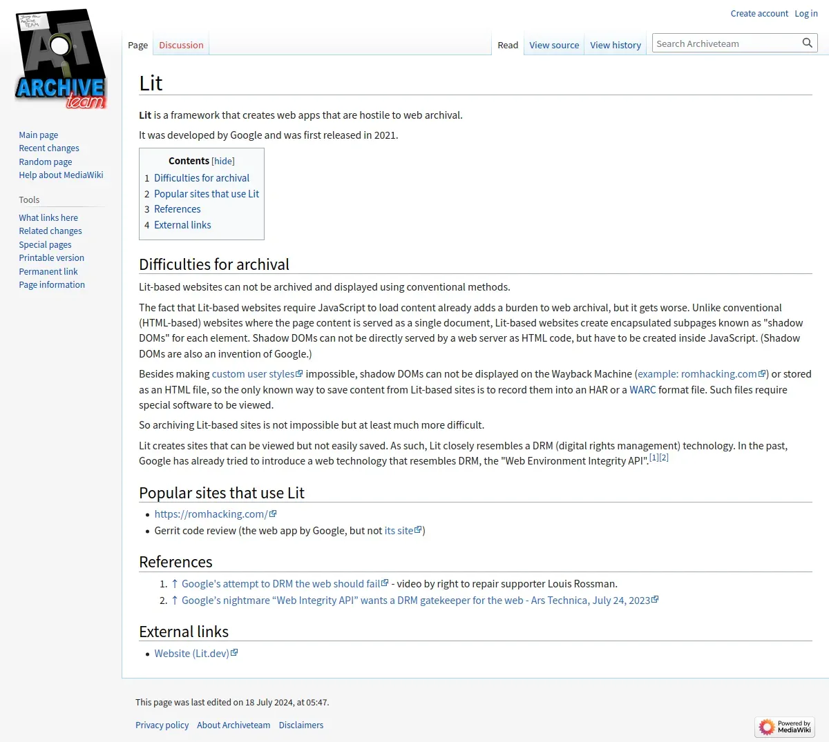The image size is (829, 742).
Task: Switch to the Discussion tab
Action: tap(181, 45)
